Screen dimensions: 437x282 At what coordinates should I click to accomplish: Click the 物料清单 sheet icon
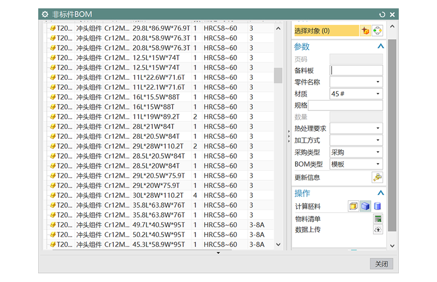(x=378, y=219)
